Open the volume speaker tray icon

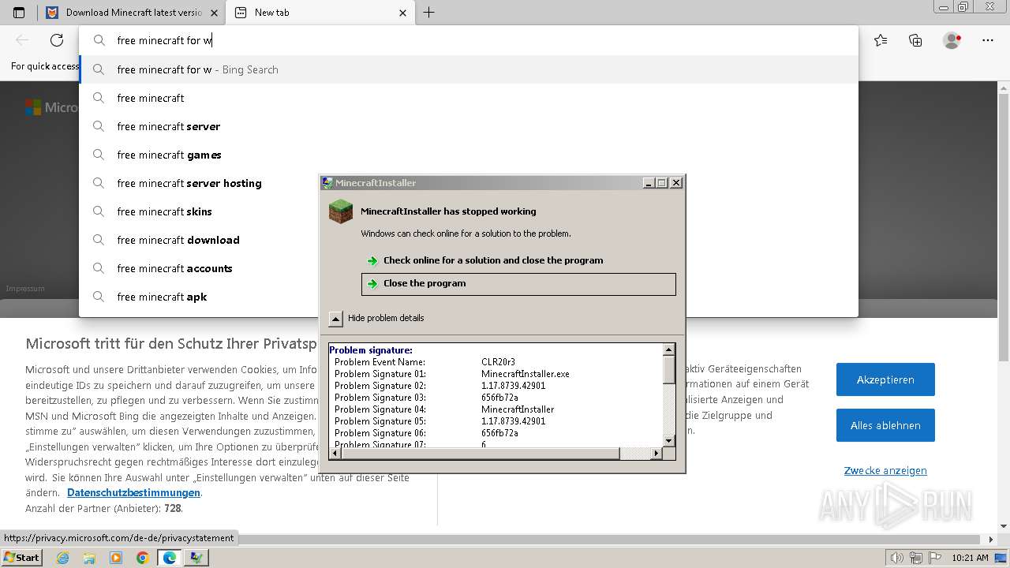click(897, 558)
